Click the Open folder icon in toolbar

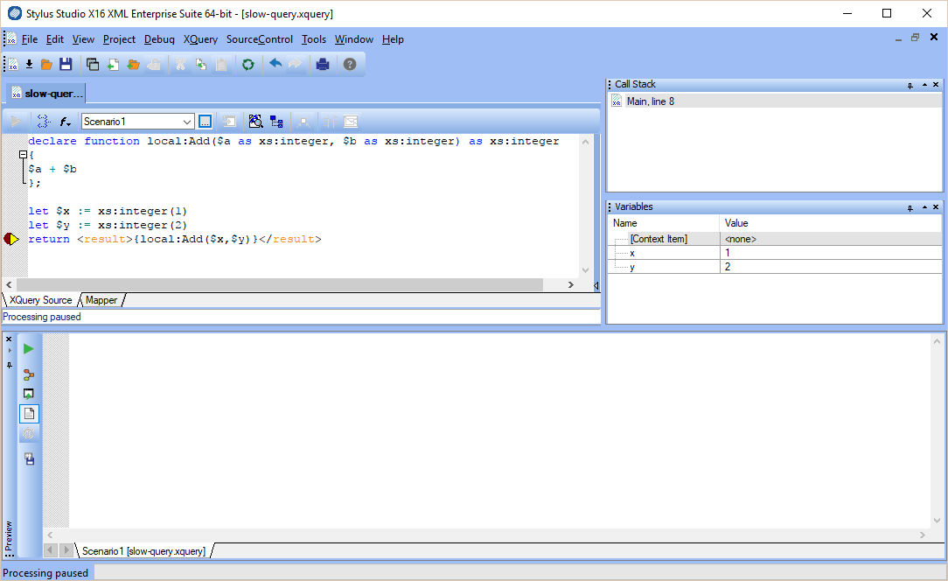pos(46,64)
